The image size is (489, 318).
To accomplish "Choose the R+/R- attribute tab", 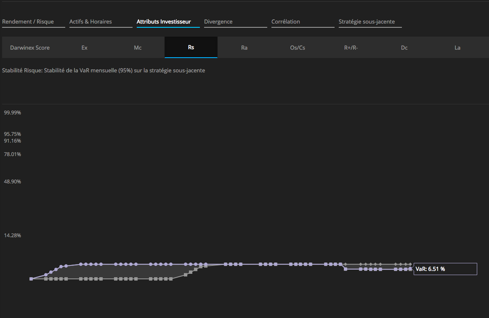I will 351,48.
